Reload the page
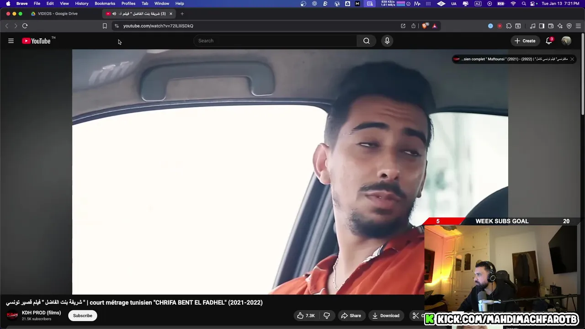 25,26
